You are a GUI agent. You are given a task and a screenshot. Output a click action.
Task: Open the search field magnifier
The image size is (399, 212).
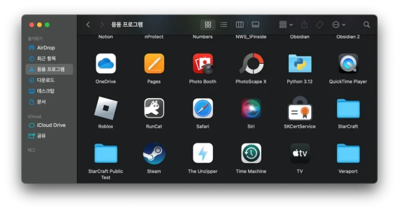click(x=366, y=24)
